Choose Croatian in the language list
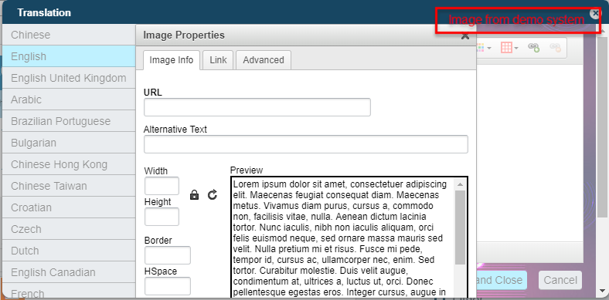This screenshot has height=300, width=609. click(69, 207)
